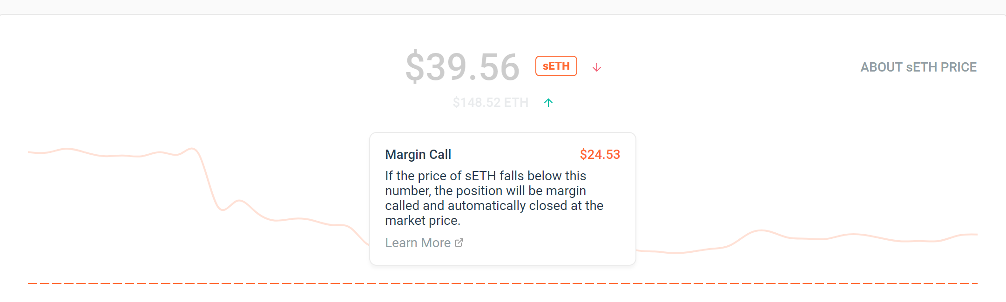Click the chart hump right of the tooltip

(761, 230)
